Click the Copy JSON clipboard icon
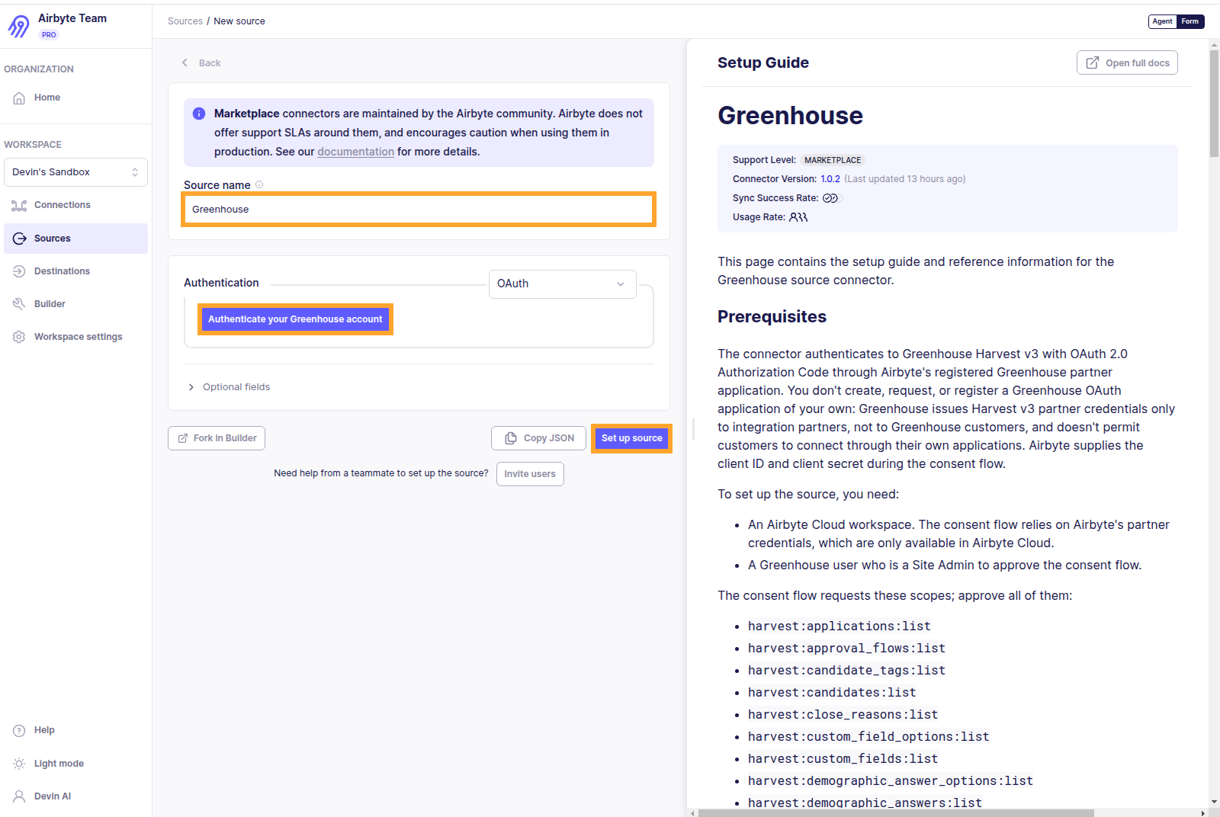Screen dimensions: 1220x817 [x=511, y=438]
